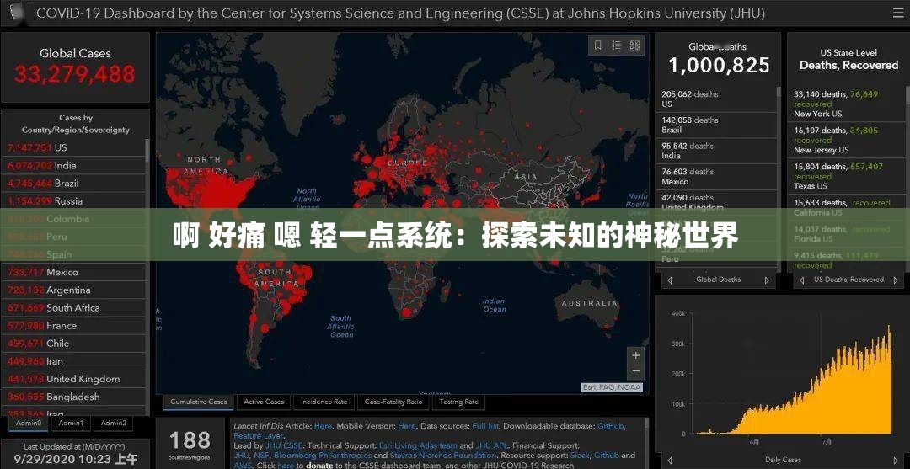Select the Cumulative Cases tab
The width and height of the screenshot is (910, 469).
coord(199,402)
